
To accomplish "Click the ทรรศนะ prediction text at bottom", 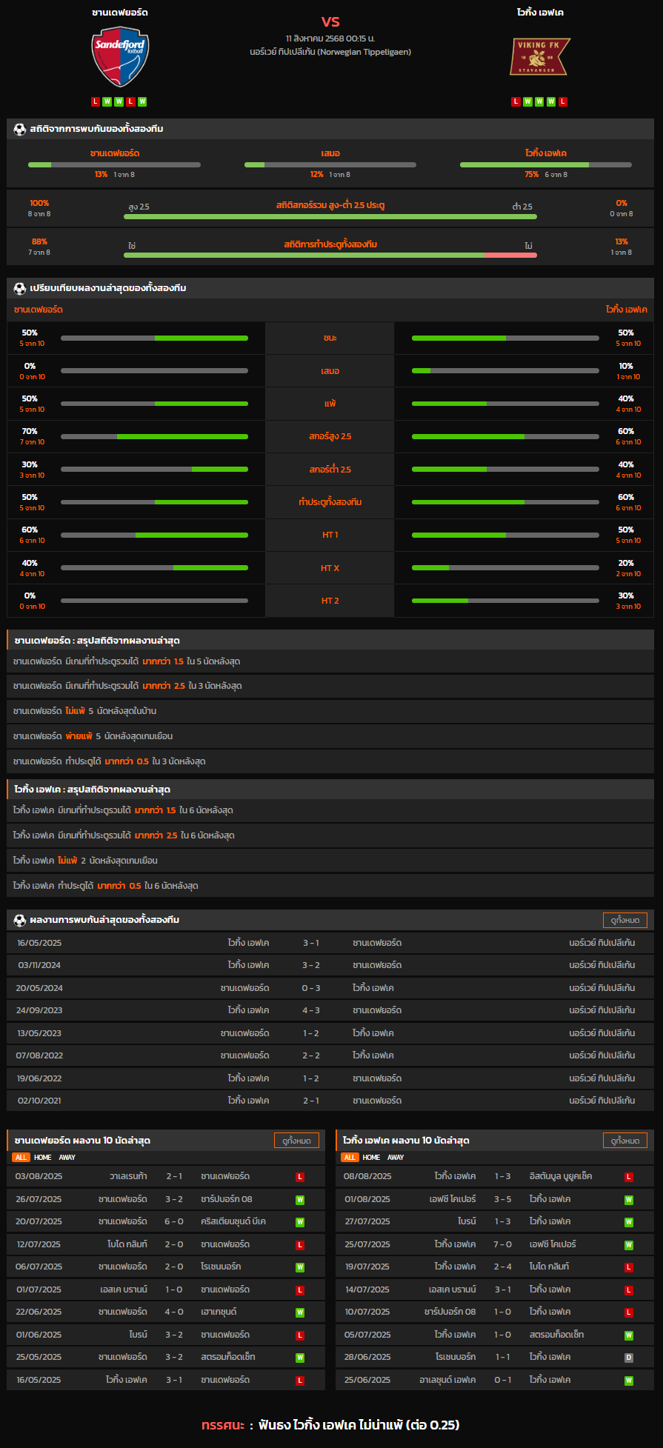I will coord(330,1424).
